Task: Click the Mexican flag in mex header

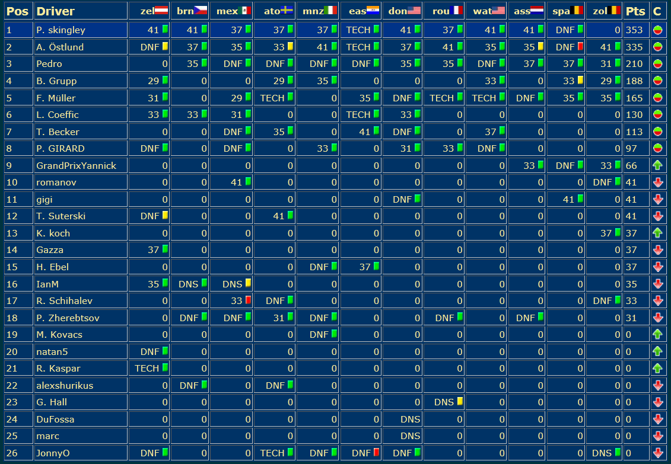Action: point(245,11)
